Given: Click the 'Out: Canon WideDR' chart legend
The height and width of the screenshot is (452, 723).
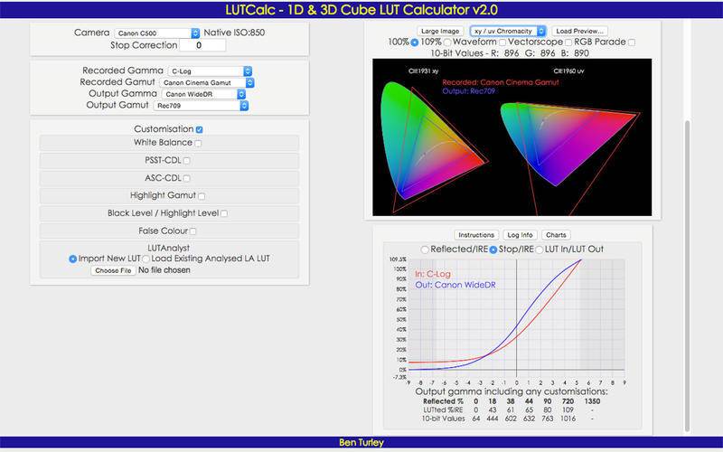Looking at the screenshot, I should pyautogui.click(x=455, y=285).
